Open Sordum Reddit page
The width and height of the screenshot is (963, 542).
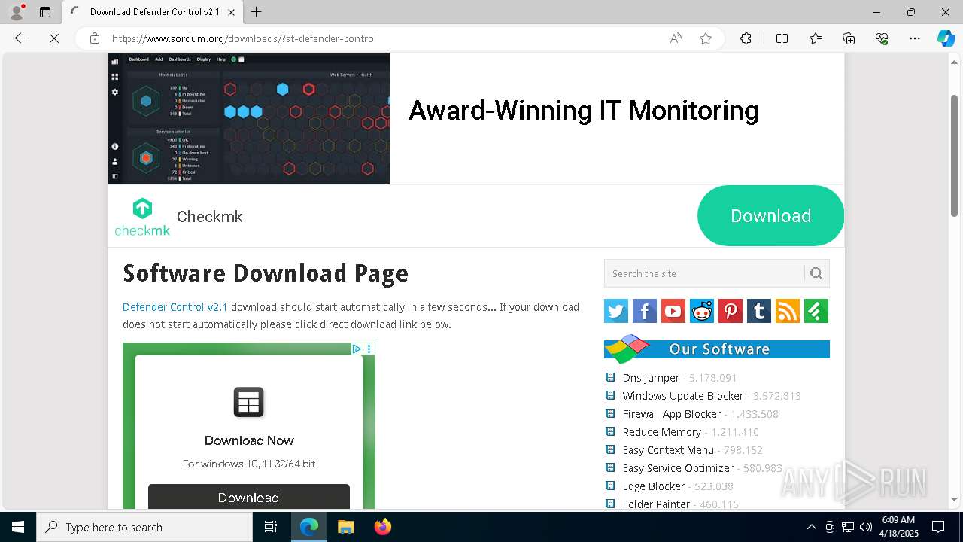click(702, 311)
